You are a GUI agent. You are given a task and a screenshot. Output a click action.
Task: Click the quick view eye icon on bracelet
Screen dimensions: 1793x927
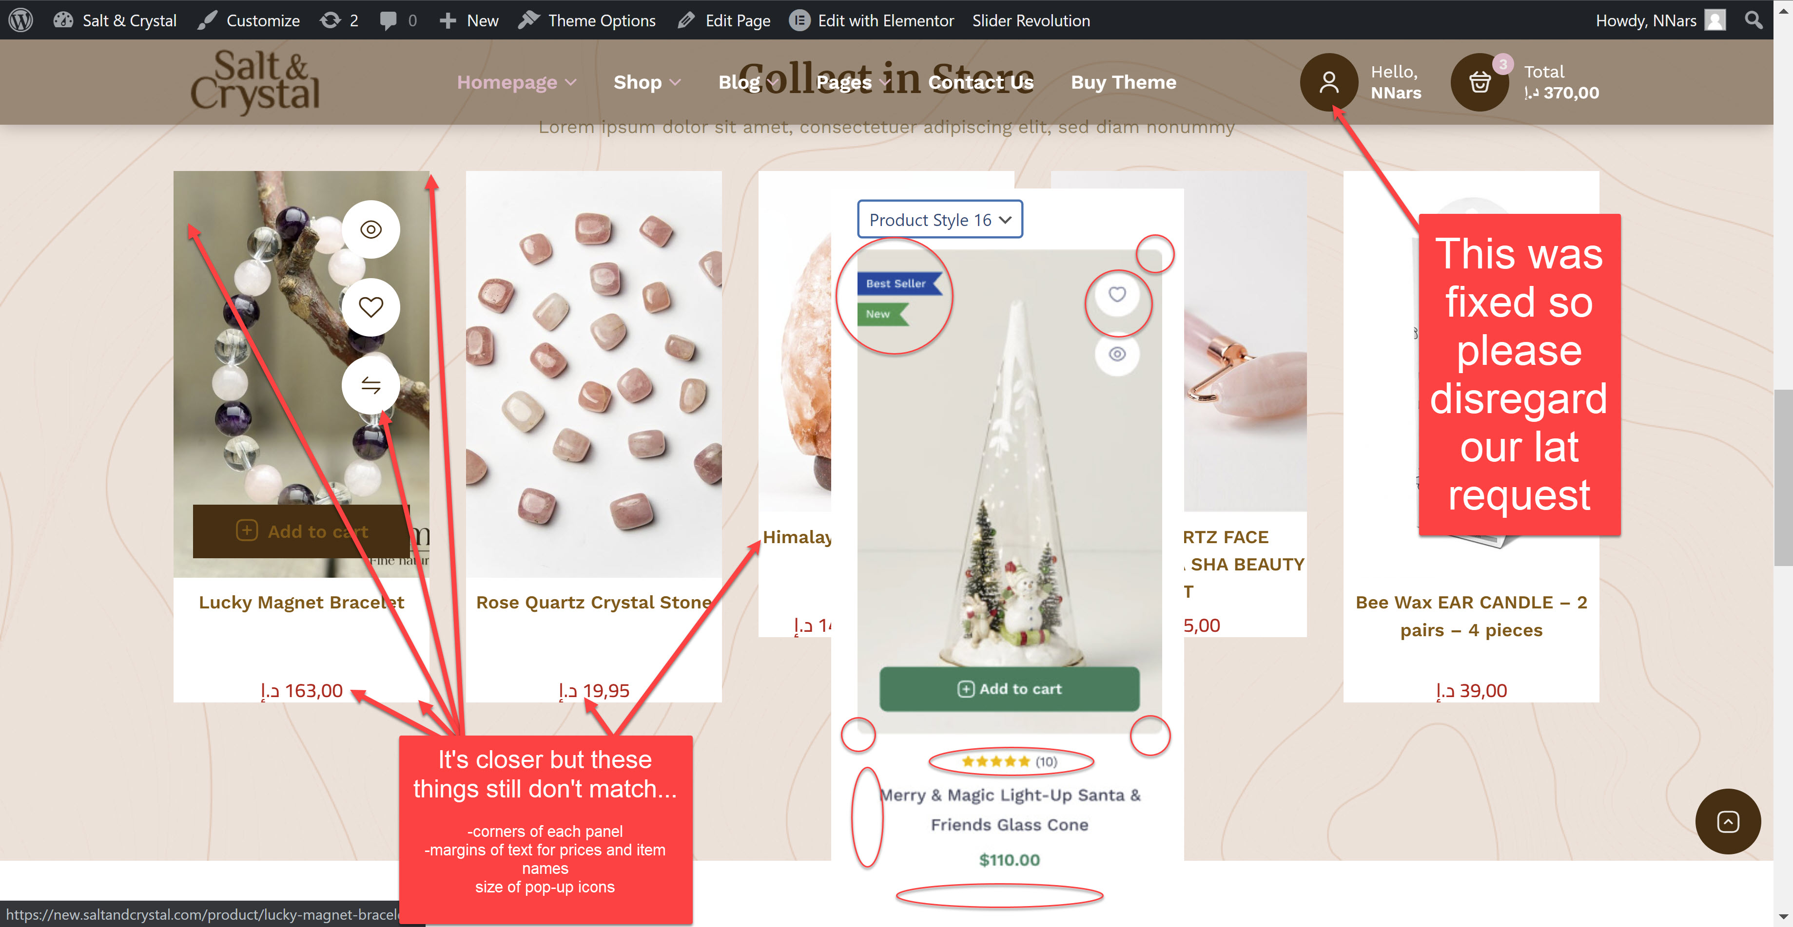pyautogui.click(x=371, y=229)
